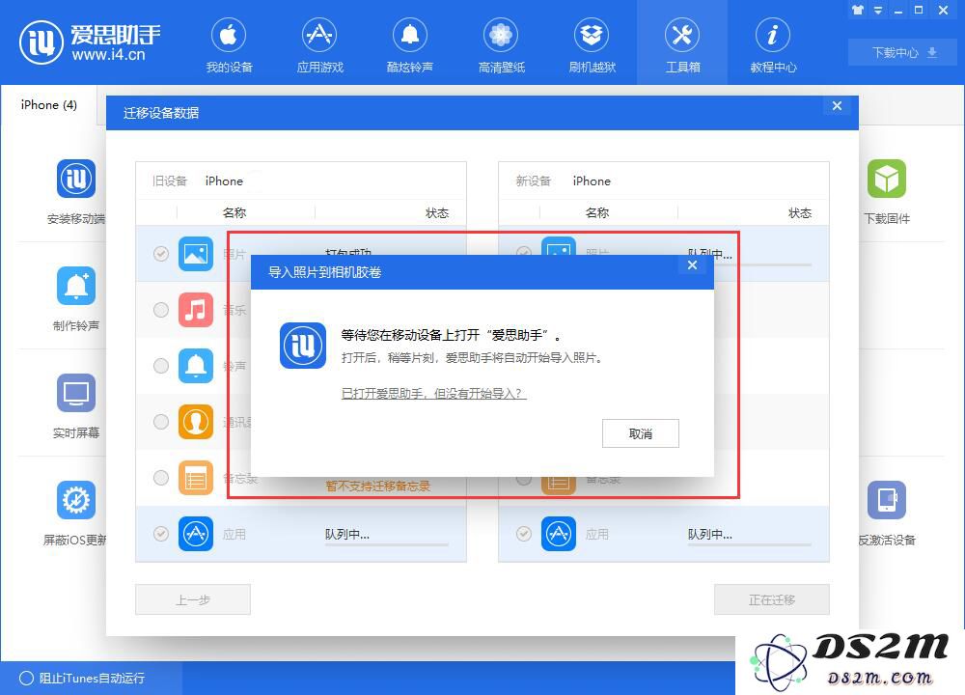Click the 上一步 previous step button
This screenshot has height=695, width=965.
[193, 599]
